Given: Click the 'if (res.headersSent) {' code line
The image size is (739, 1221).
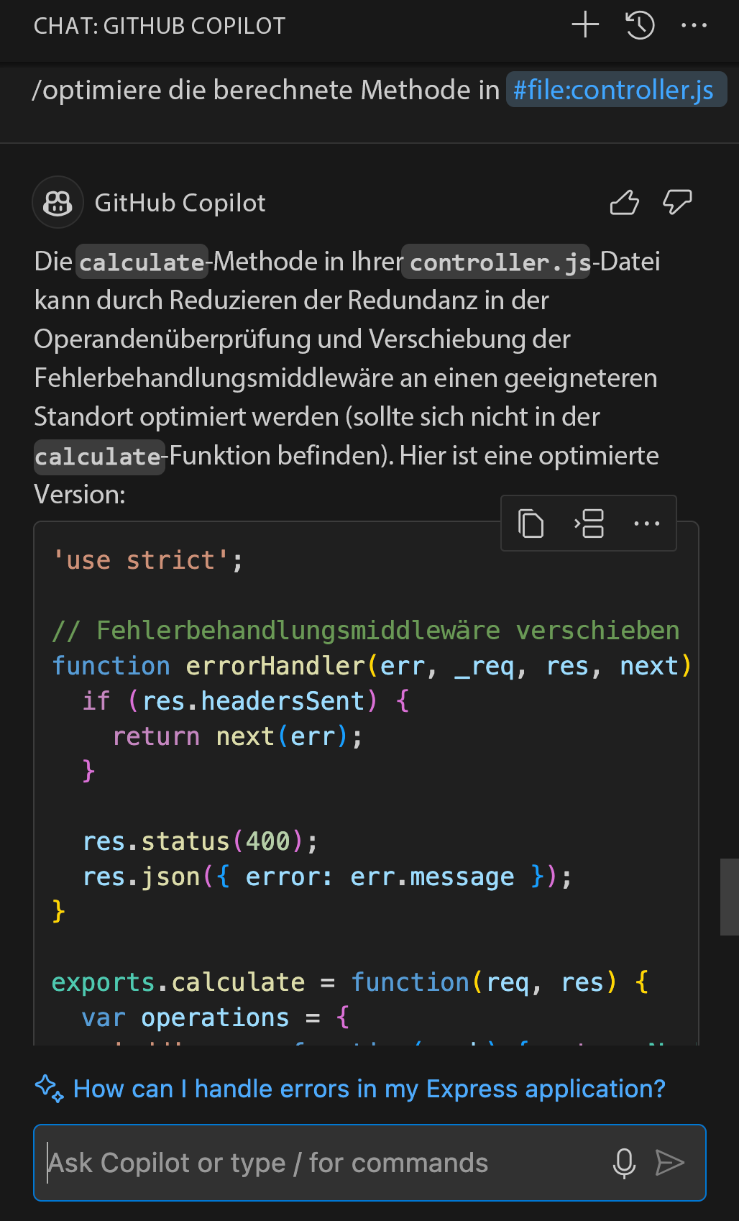Looking at the screenshot, I should 246,701.
